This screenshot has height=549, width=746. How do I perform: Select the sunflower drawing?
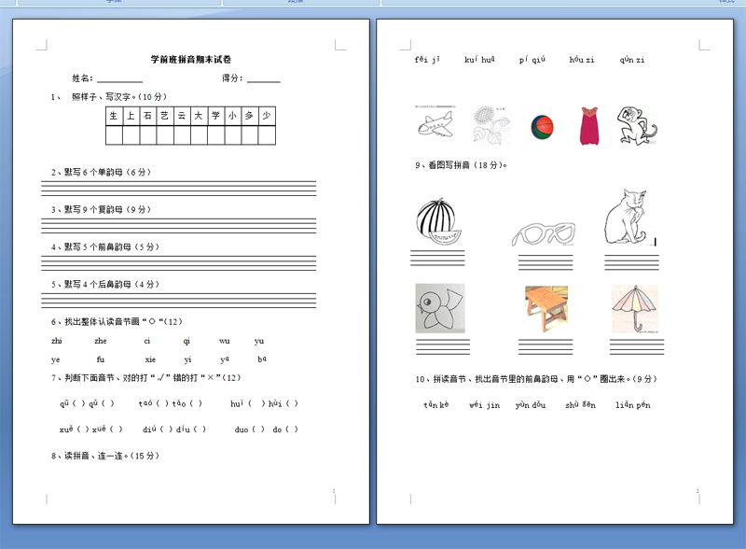[492, 125]
